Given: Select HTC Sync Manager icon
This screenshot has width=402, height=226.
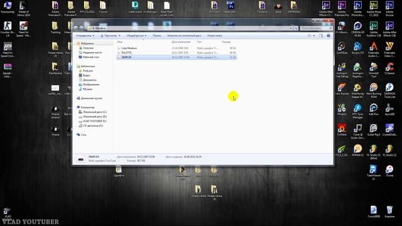Looking at the screenshot, I should [357, 110].
